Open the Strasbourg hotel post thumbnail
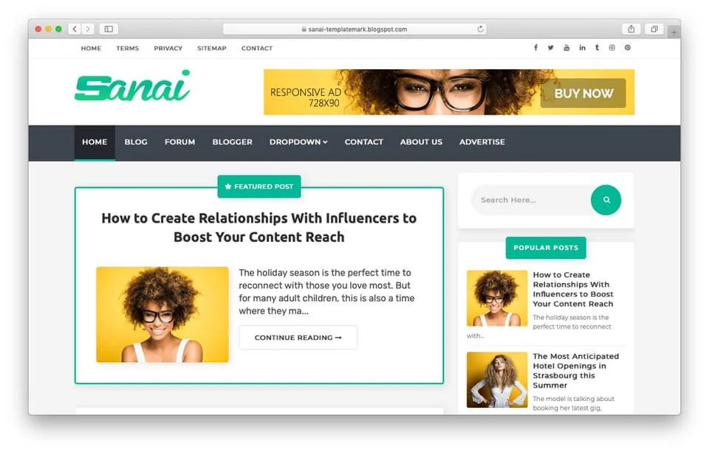This screenshot has width=709, height=452. tap(497, 380)
